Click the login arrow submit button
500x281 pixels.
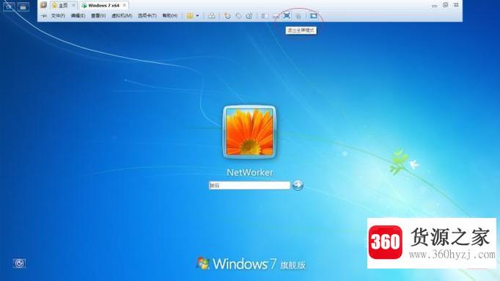[298, 185]
